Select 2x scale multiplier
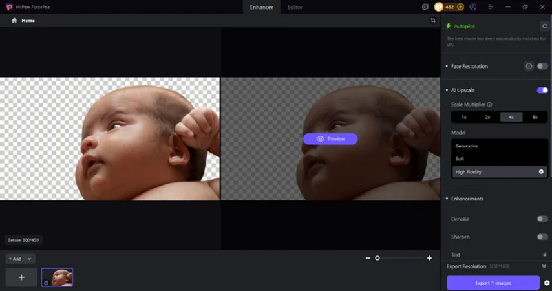Screen dimensions: 552x291 pyautogui.click(x=487, y=117)
